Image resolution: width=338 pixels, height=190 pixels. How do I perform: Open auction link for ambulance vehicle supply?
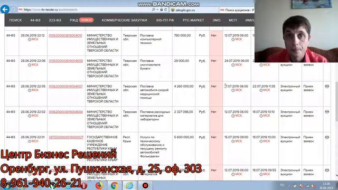tap(65, 87)
